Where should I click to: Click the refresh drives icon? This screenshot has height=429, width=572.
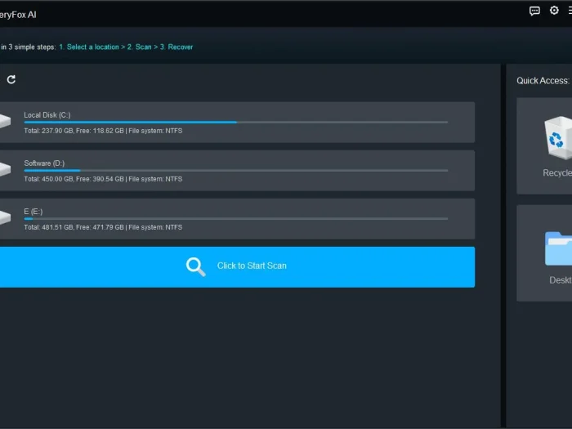[x=11, y=79]
